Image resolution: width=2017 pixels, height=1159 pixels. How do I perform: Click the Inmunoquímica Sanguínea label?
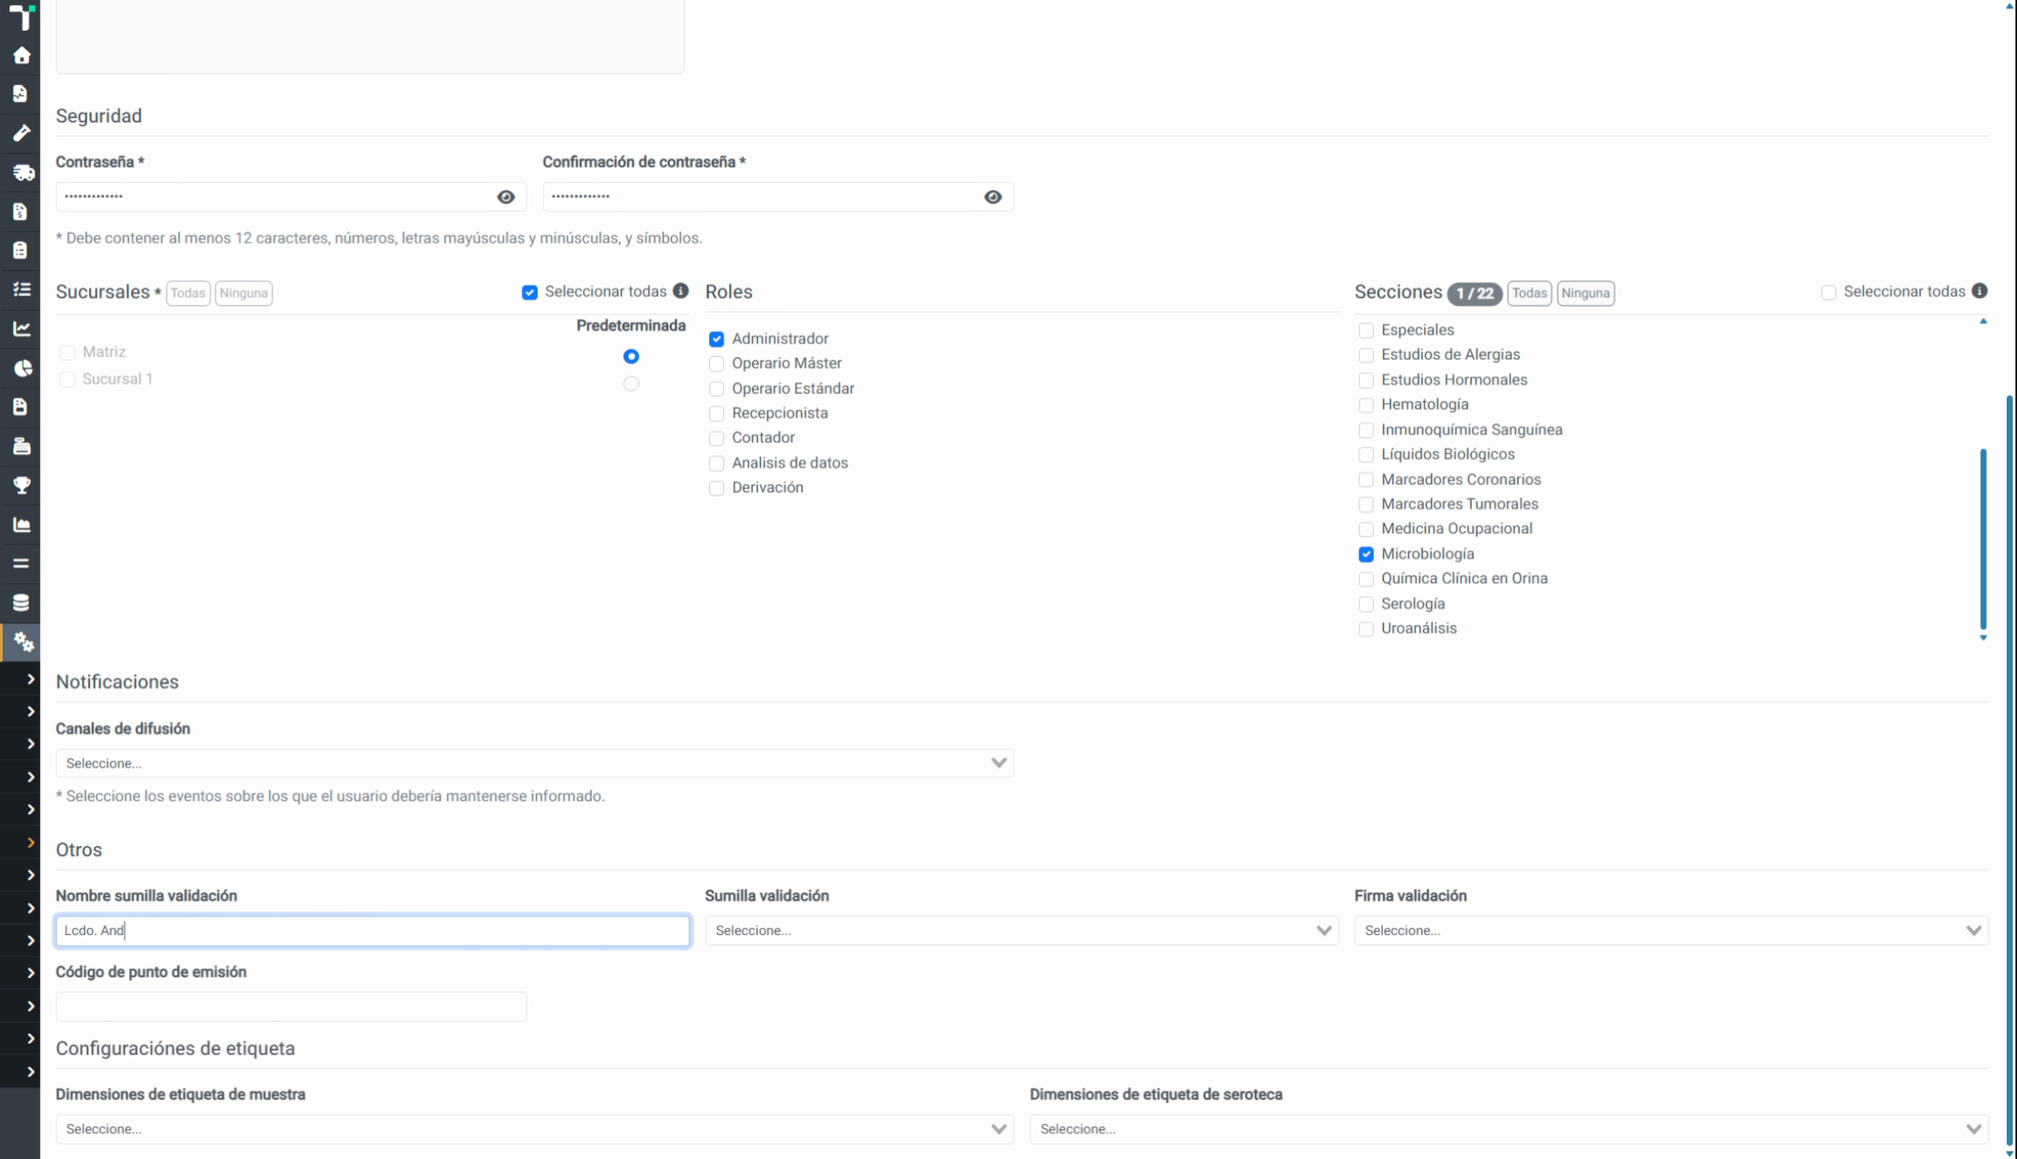(1471, 429)
